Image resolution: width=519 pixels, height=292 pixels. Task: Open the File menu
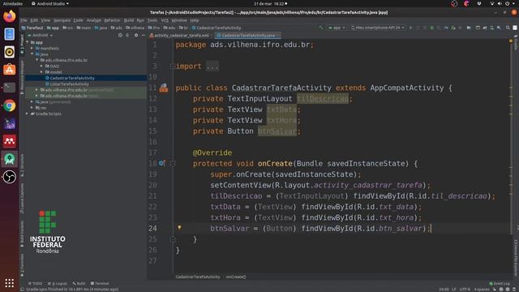(24, 20)
